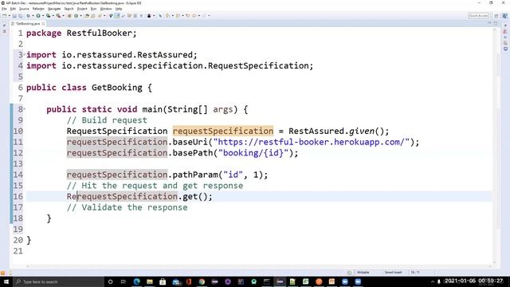Open Google Chrome from the taskbar
This screenshot has height=287, width=510.
202,281
